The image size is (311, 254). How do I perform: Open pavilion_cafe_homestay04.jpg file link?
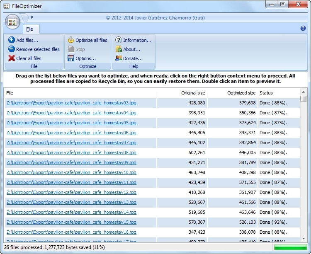[x=71, y=113]
